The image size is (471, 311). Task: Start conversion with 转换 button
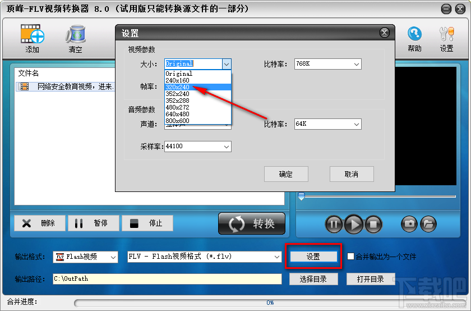[x=252, y=223]
